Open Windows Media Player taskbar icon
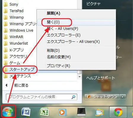Image resolution: width=133 pixels, height=118 pixels. point(63,112)
